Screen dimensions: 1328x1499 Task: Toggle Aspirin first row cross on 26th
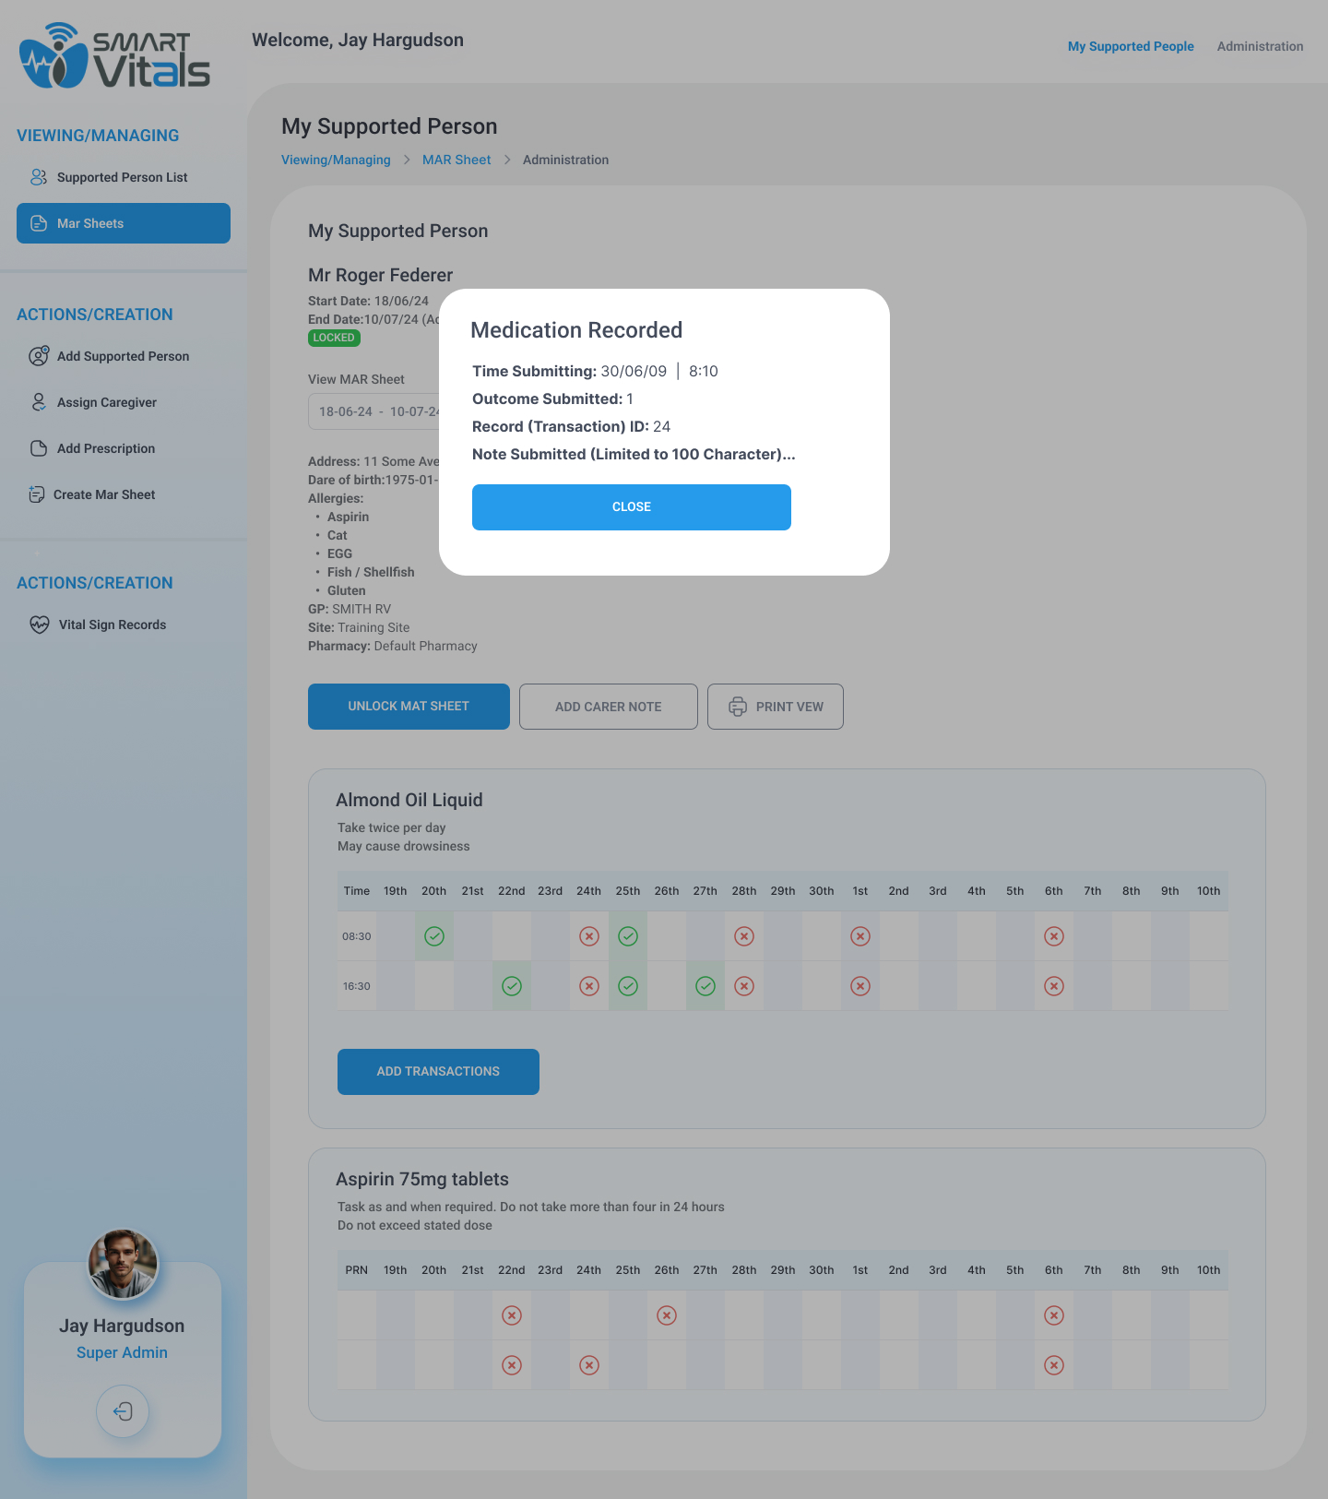(x=667, y=1315)
